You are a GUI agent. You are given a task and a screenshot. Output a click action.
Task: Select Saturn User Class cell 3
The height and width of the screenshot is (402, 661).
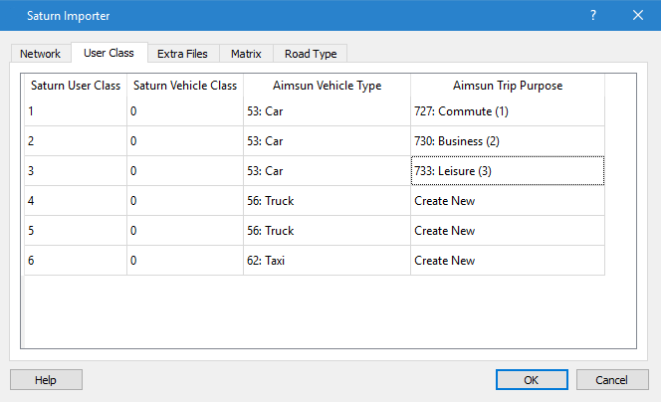tap(76, 171)
